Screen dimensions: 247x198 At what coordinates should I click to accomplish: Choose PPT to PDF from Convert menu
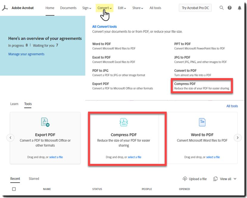click(x=182, y=44)
